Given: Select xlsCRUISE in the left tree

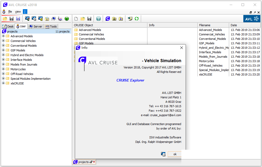Looking at the screenshot, I should (17, 83).
